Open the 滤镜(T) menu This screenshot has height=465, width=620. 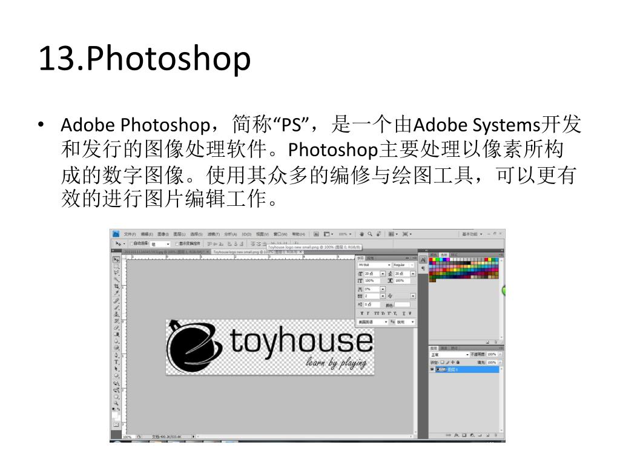tap(214, 234)
